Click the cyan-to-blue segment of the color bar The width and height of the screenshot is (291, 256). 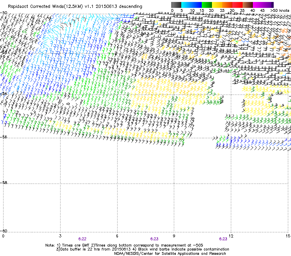point(192,5)
